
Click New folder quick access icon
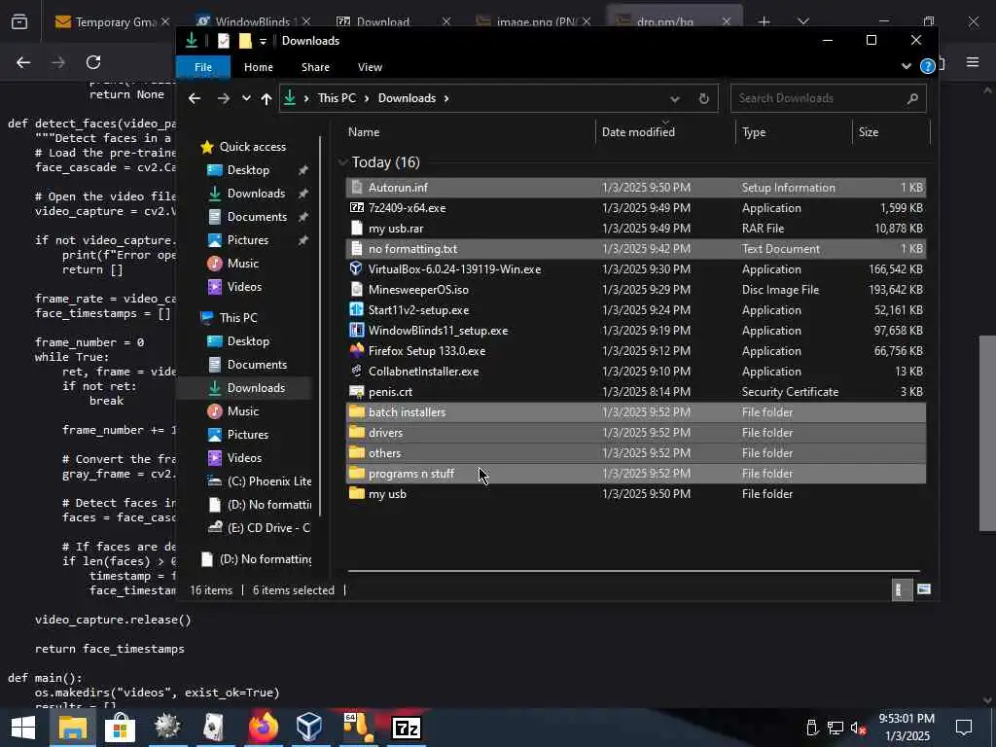245,41
